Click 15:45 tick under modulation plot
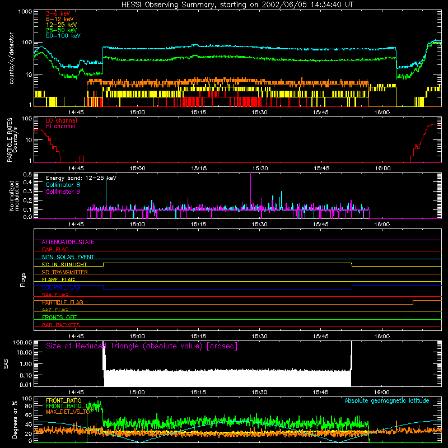448x448 pixels. [321, 225]
